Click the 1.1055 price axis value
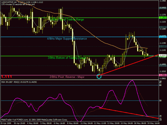Viewport: 167px width, 125px height. tap(163, 64)
